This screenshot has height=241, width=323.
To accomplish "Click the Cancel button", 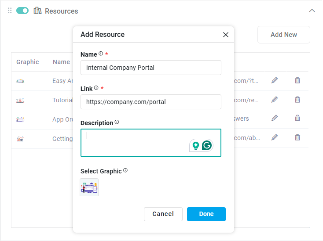I will [x=163, y=214].
